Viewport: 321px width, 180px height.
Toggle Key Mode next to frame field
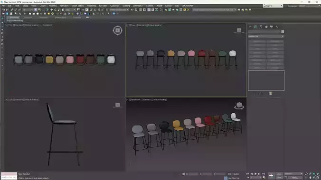[247, 177]
